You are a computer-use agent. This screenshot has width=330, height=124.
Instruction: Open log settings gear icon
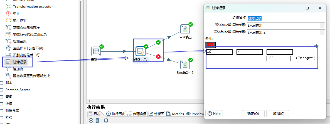(106, 120)
